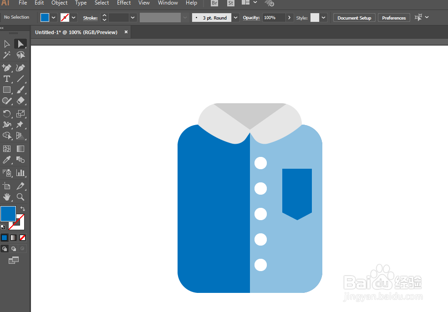Click the Change Screen Mode icon
The height and width of the screenshot is (312, 448).
click(13, 260)
